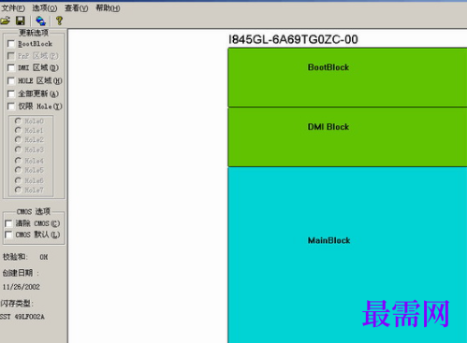
Task: Click the blue flash BIOS toolbar icon
Action: pyautogui.click(x=40, y=21)
